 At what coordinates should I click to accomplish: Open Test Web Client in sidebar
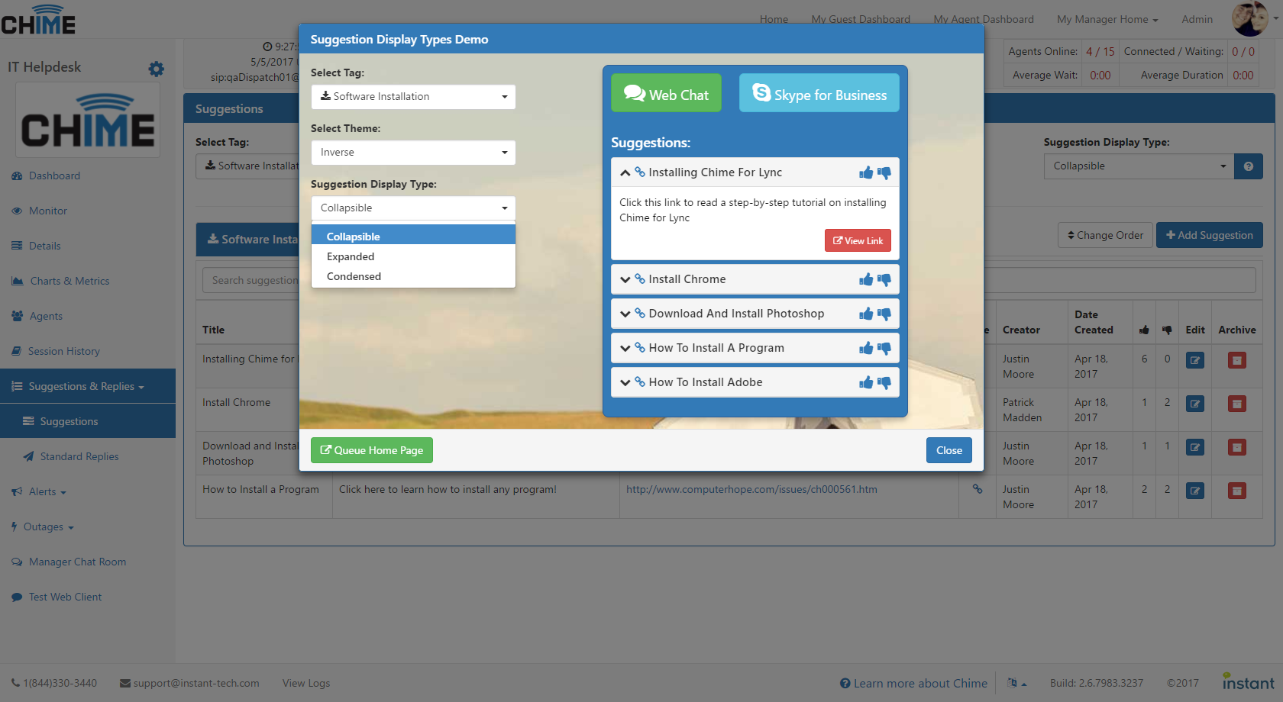pyautogui.click(x=88, y=597)
